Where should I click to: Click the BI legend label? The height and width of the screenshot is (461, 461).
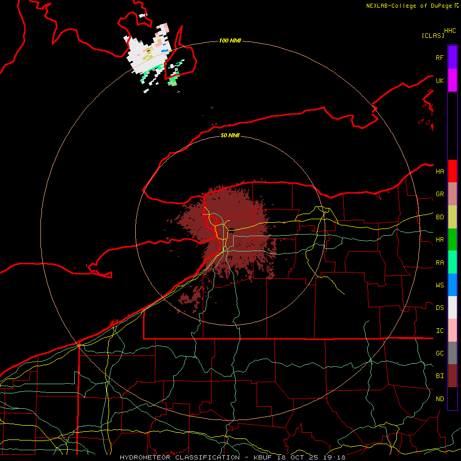point(439,376)
